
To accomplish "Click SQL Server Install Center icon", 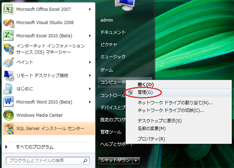I will click(x=9, y=129).
